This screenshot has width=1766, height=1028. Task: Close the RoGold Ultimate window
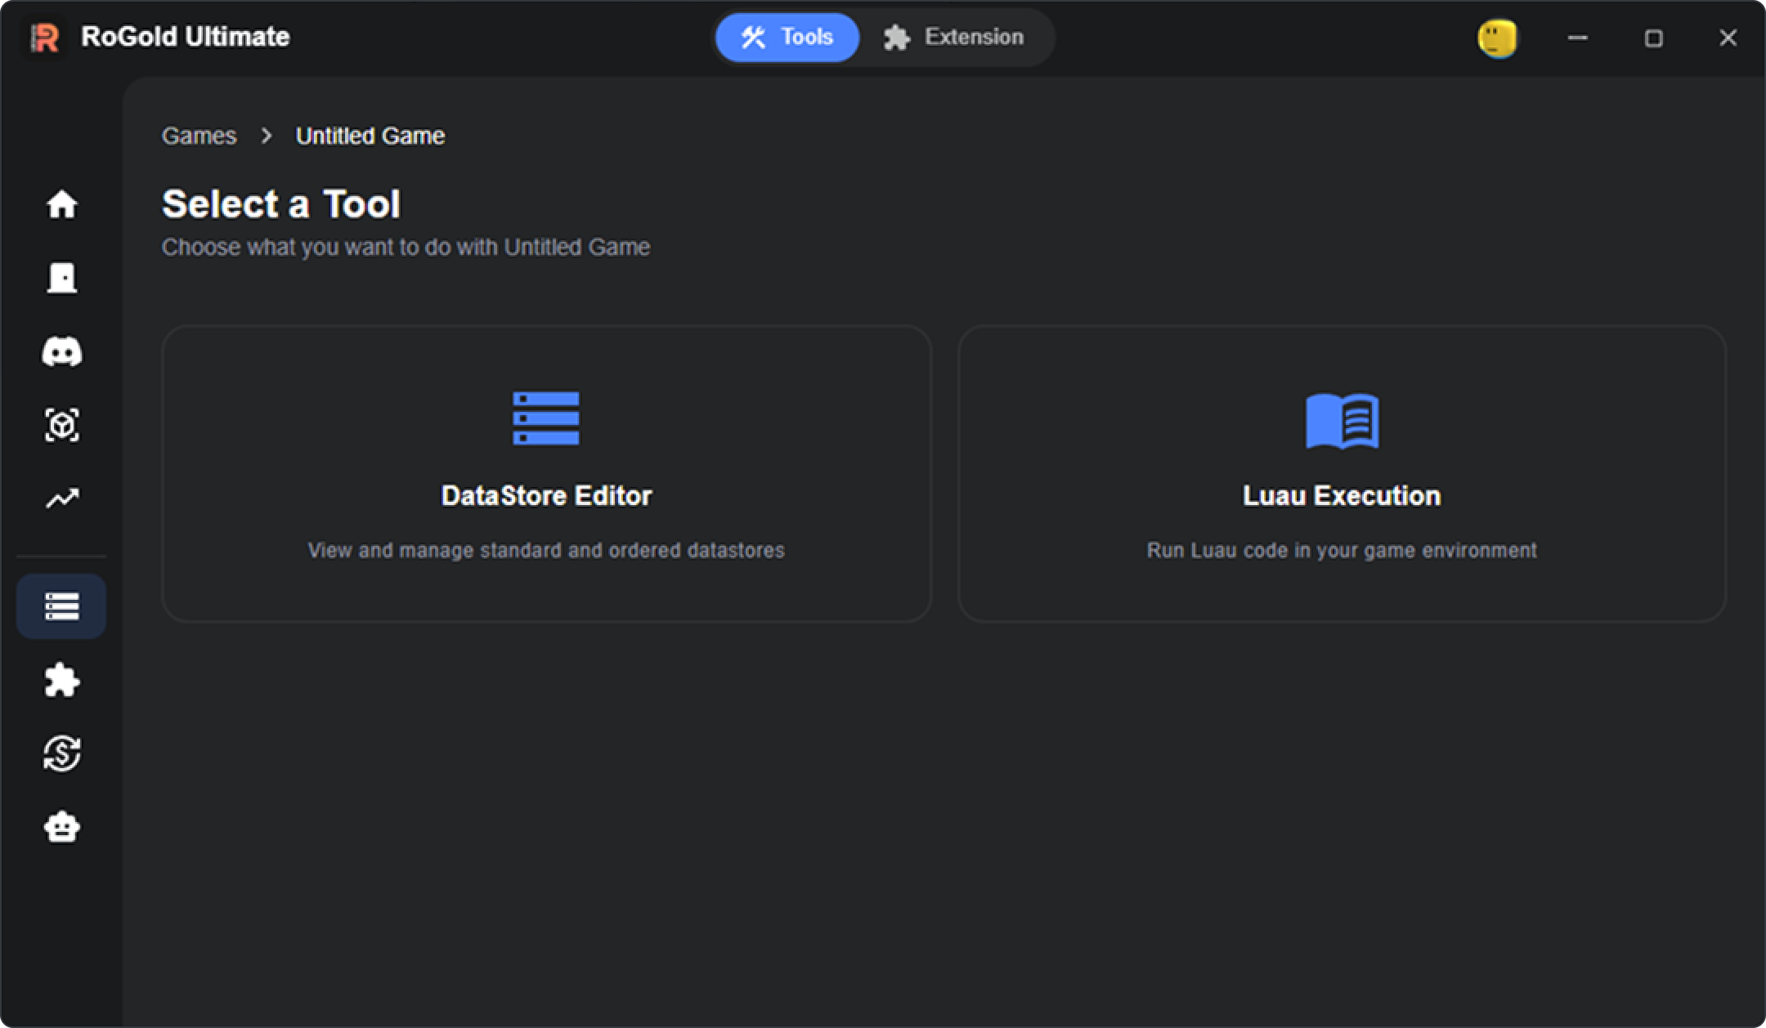pos(1728,38)
